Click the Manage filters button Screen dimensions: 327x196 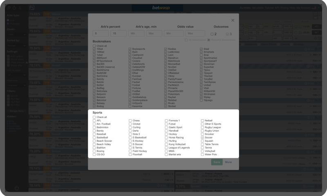pos(16,111)
